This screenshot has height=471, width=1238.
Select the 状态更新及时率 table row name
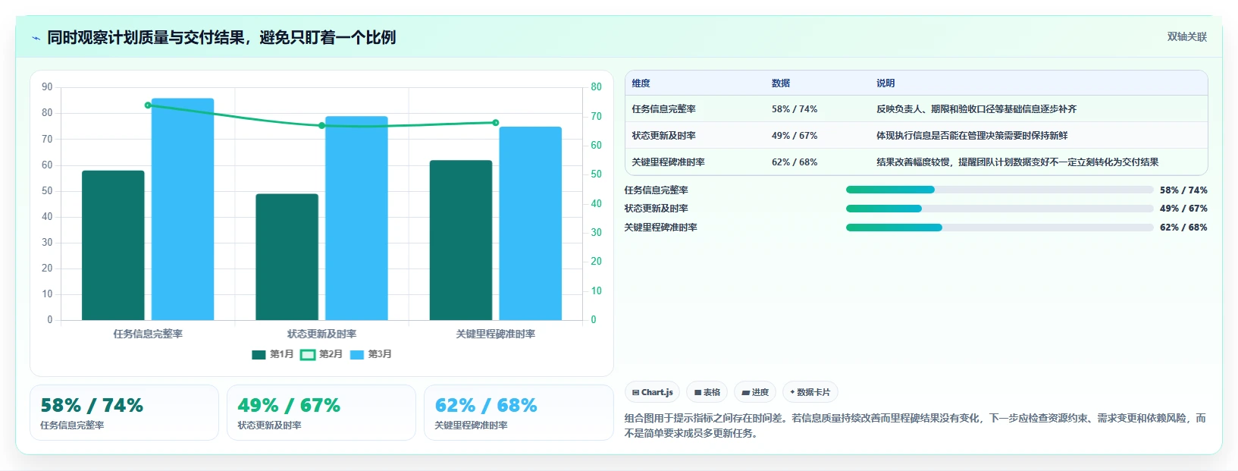[663, 136]
